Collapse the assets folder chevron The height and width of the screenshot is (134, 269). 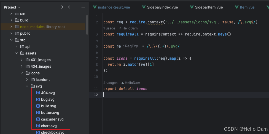point(17,53)
